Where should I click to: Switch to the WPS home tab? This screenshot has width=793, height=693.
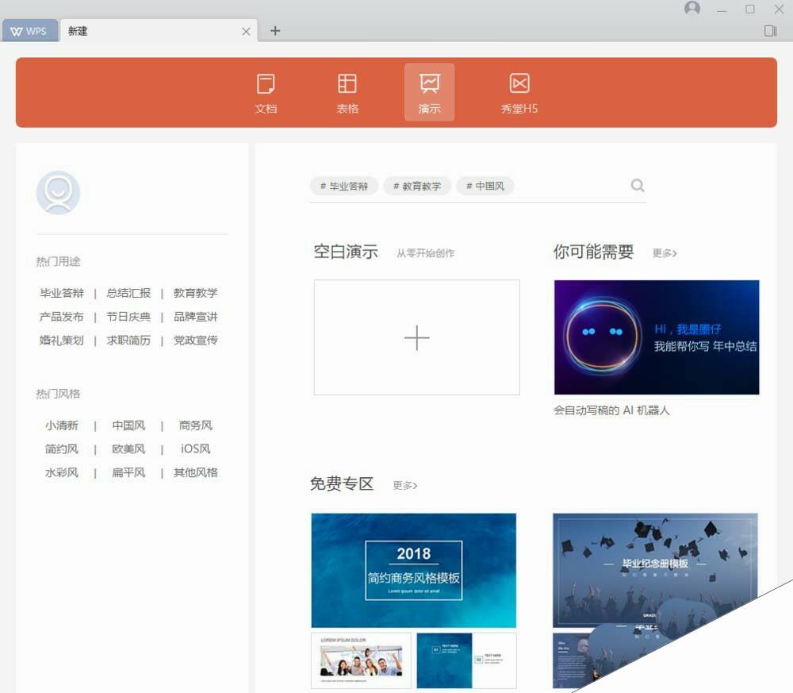pyautogui.click(x=29, y=31)
